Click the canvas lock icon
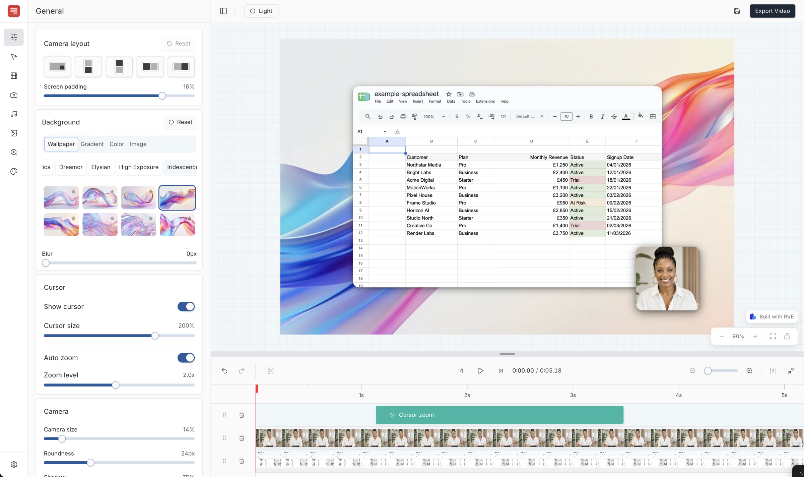The height and width of the screenshot is (477, 804). [787, 336]
